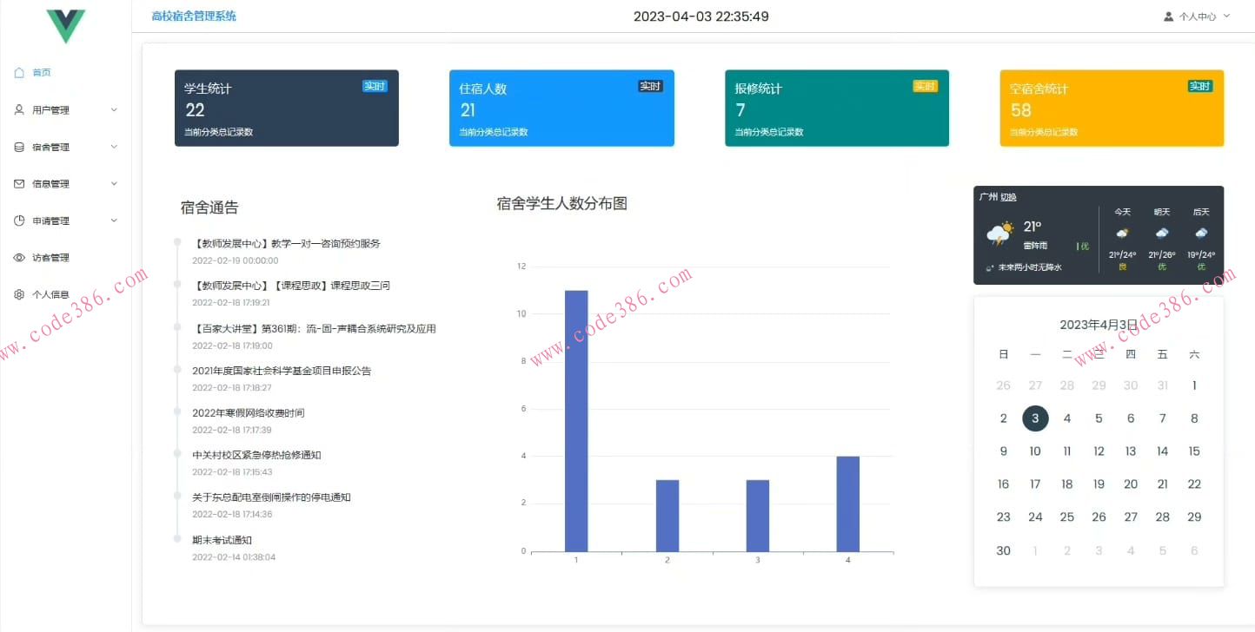The image size is (1255, 632).
Task: Click the thunderstorm weather icon in the widget
Action: pyautogui.click(x=1001, y=233)
